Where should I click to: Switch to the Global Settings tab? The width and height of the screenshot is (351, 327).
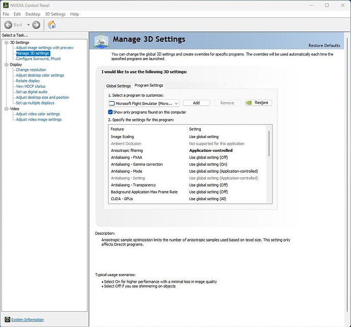119,86
